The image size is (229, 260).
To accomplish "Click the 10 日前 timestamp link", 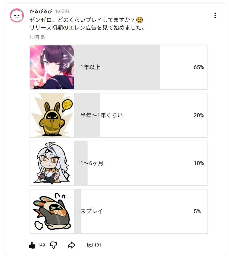I will 62,11.
